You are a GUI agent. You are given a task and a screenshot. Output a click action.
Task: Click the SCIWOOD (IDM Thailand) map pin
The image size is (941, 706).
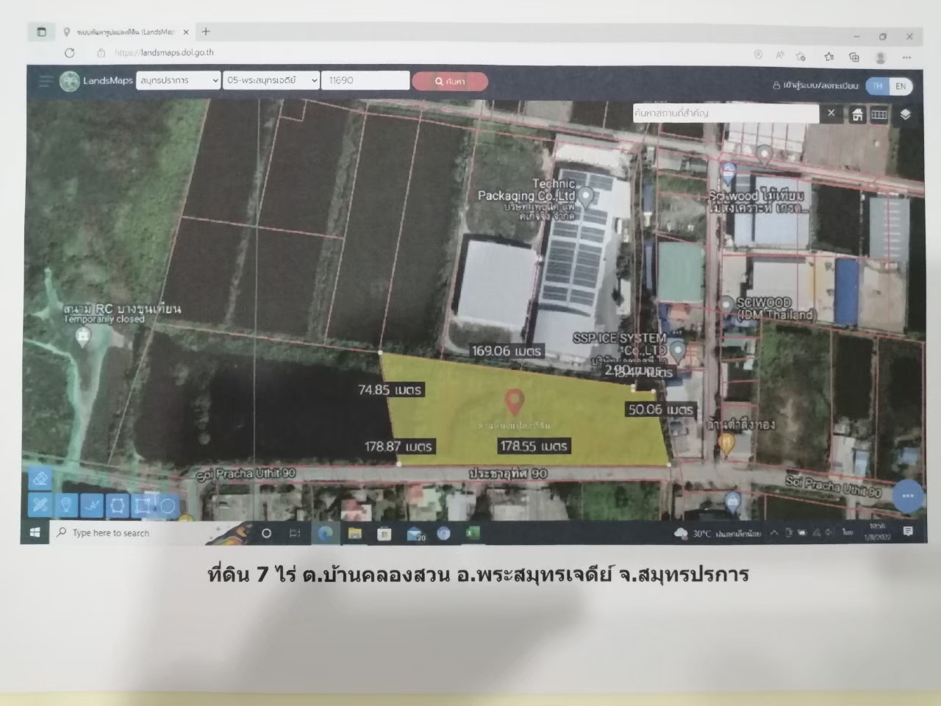[726, 304]
